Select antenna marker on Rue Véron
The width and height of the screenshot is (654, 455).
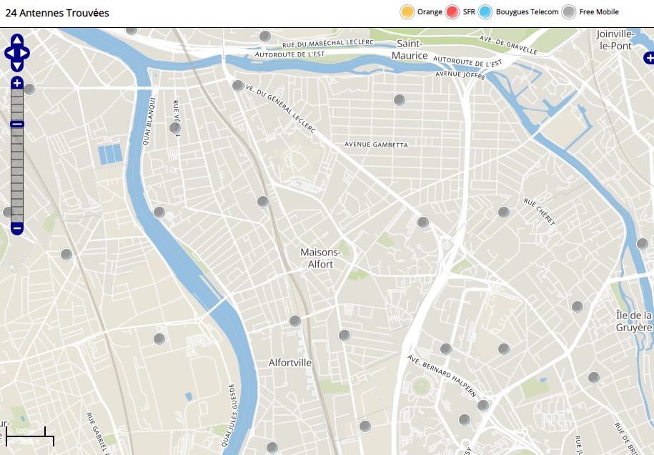174,128
